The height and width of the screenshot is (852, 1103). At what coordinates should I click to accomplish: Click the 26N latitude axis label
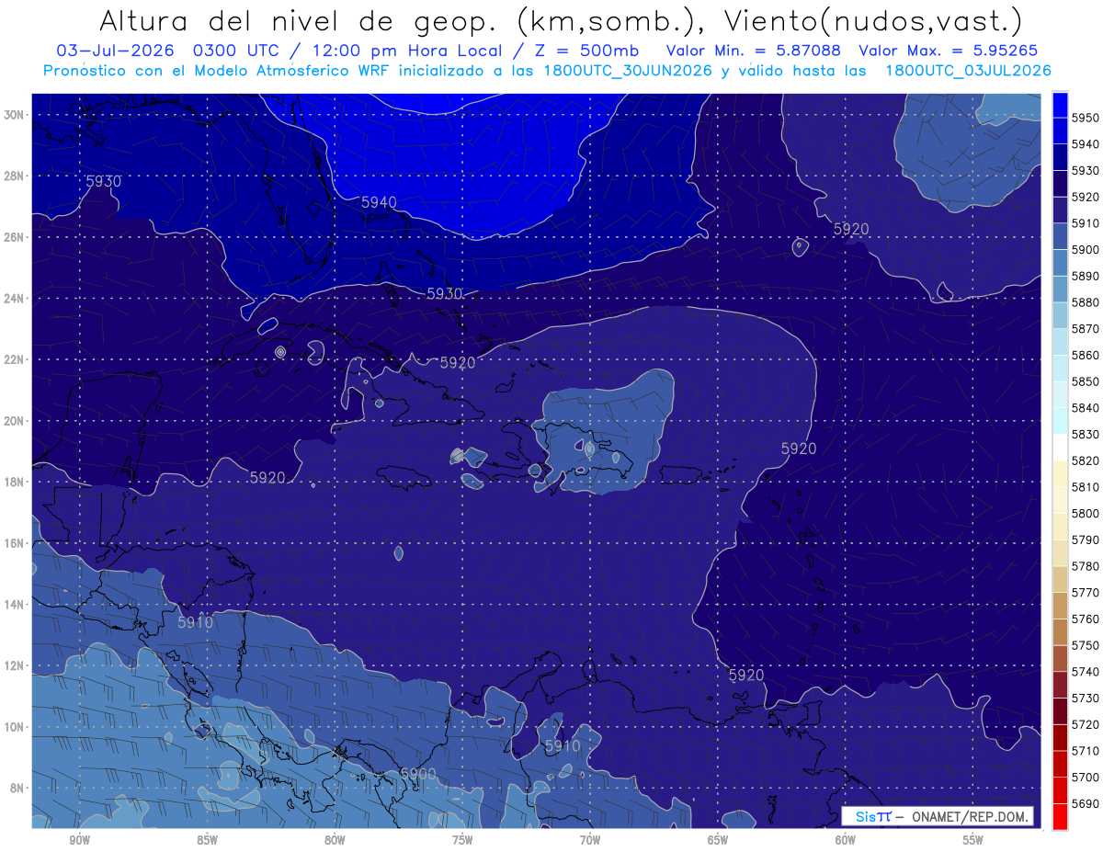pyautogui.click(x=15, y=237)
